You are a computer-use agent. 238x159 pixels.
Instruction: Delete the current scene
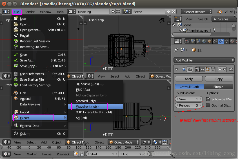(174, 12)
